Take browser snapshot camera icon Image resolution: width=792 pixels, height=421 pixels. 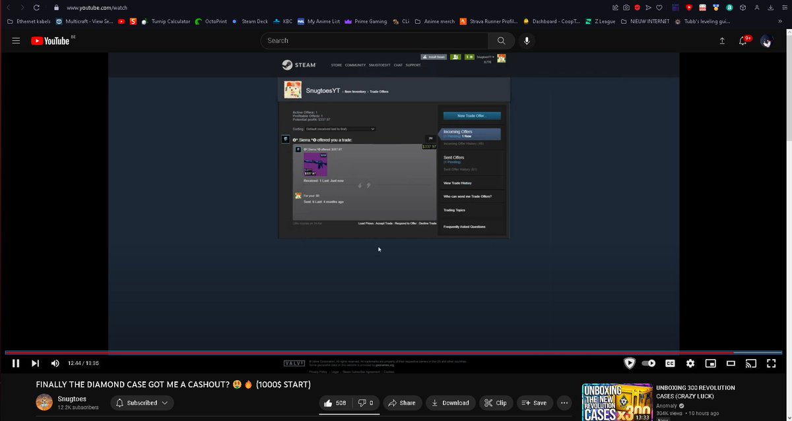(626, 7)
